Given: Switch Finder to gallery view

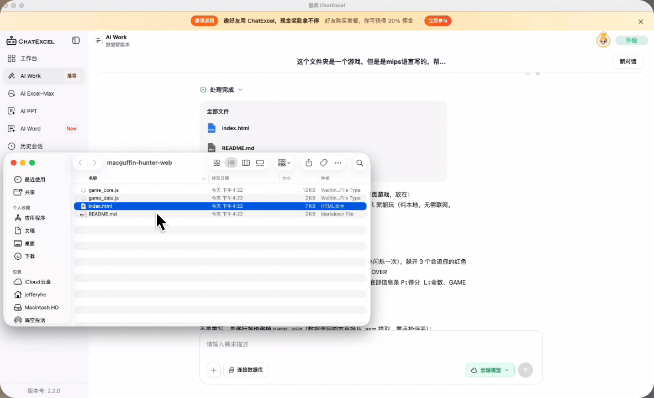Looking at the screenshot, I should click(x=260, y=163).
